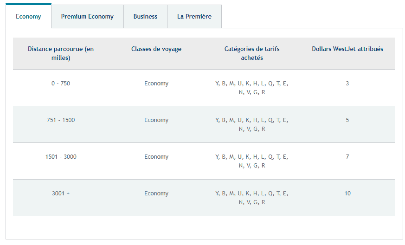
Task: Open the Business tab
Action: [145, 17]
